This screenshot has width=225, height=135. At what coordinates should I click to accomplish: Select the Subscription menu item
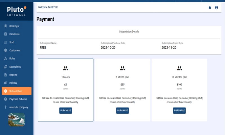point(17,91)
